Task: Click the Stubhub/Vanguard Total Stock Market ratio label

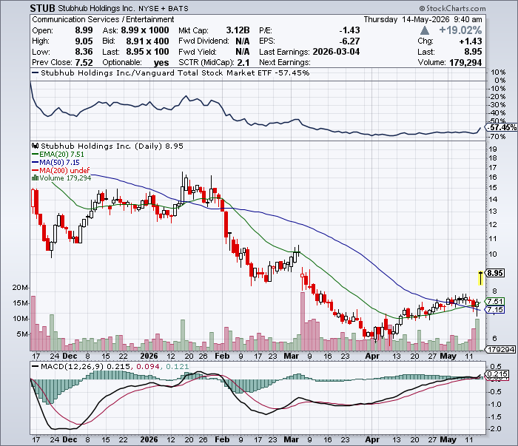Action: coord(175,72)
